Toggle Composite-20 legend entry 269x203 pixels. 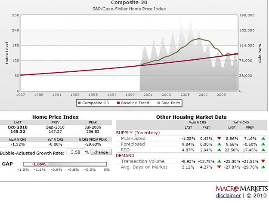point(93,103)
